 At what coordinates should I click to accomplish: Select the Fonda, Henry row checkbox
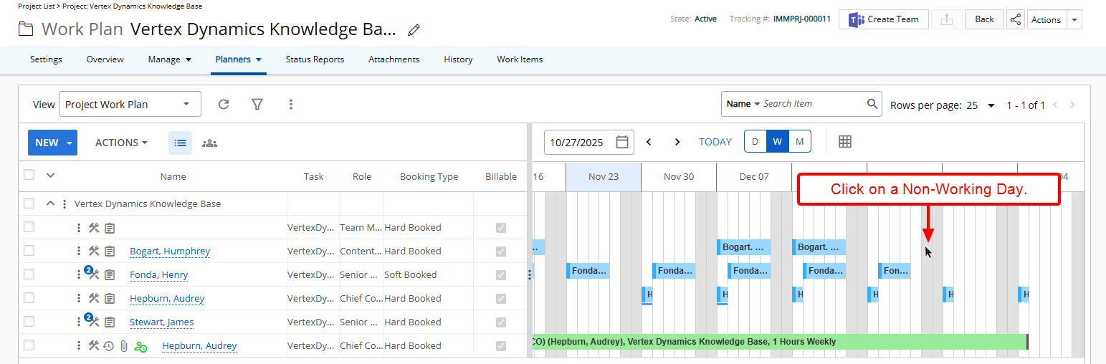[29, 274]
